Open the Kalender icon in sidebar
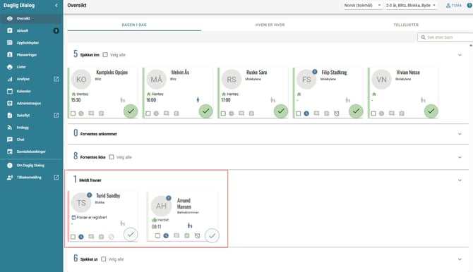 (10, 91)
